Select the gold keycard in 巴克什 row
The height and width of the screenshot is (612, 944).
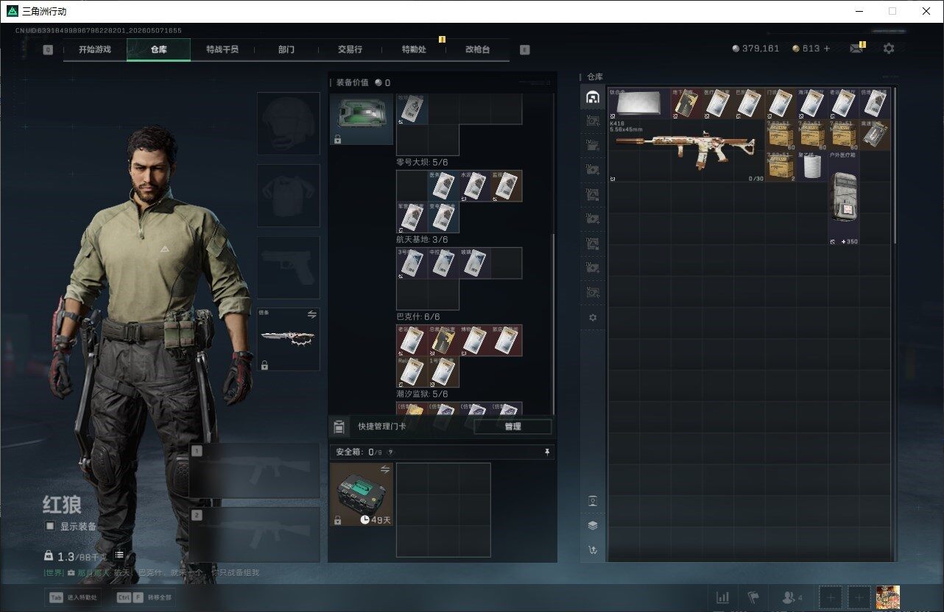coord(443,341)
